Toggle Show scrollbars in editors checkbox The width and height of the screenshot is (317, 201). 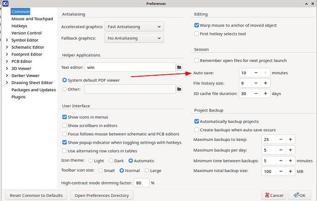(x=64, y=125)
